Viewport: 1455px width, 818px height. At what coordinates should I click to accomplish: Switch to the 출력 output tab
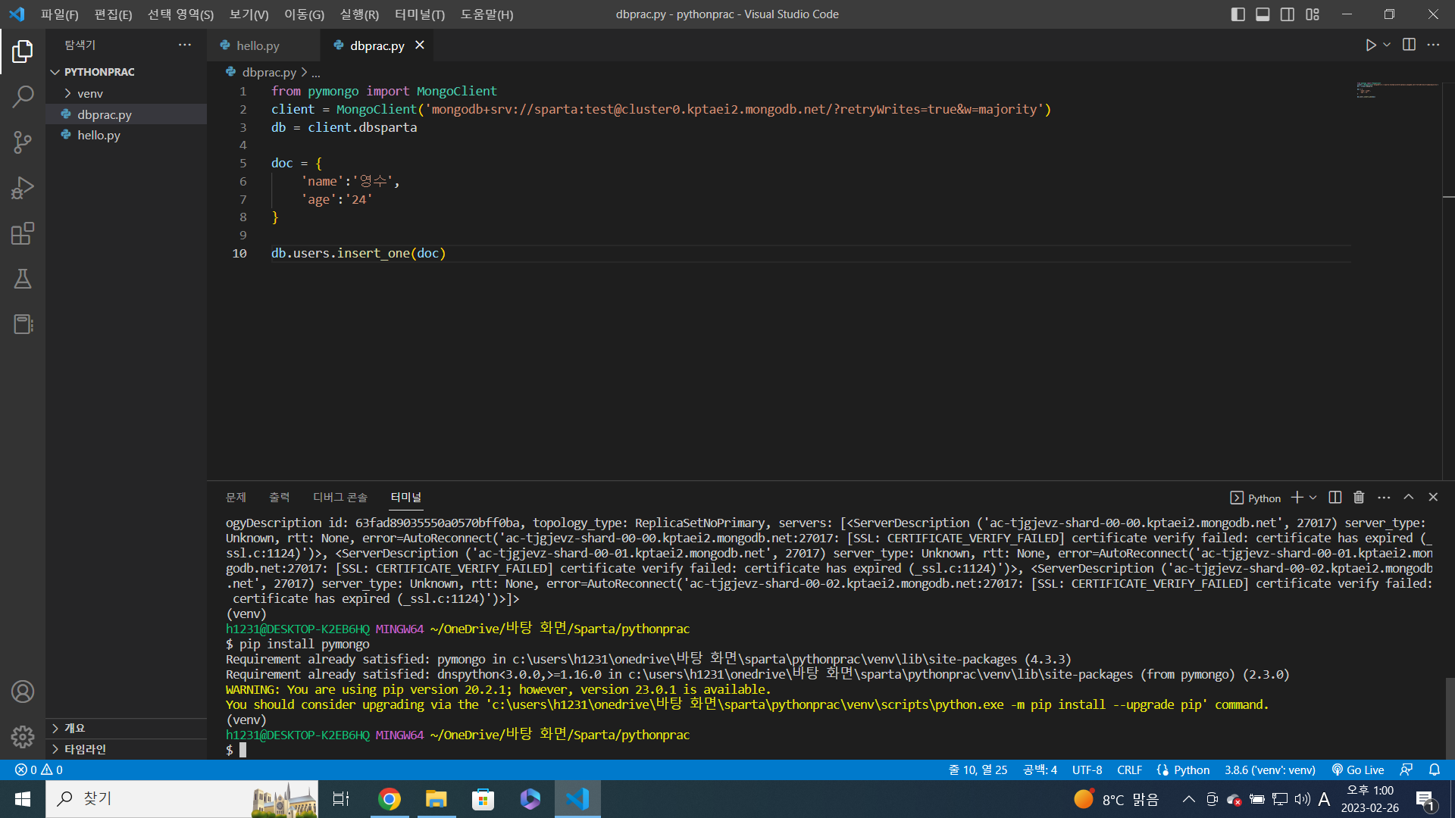click(279, 498)
